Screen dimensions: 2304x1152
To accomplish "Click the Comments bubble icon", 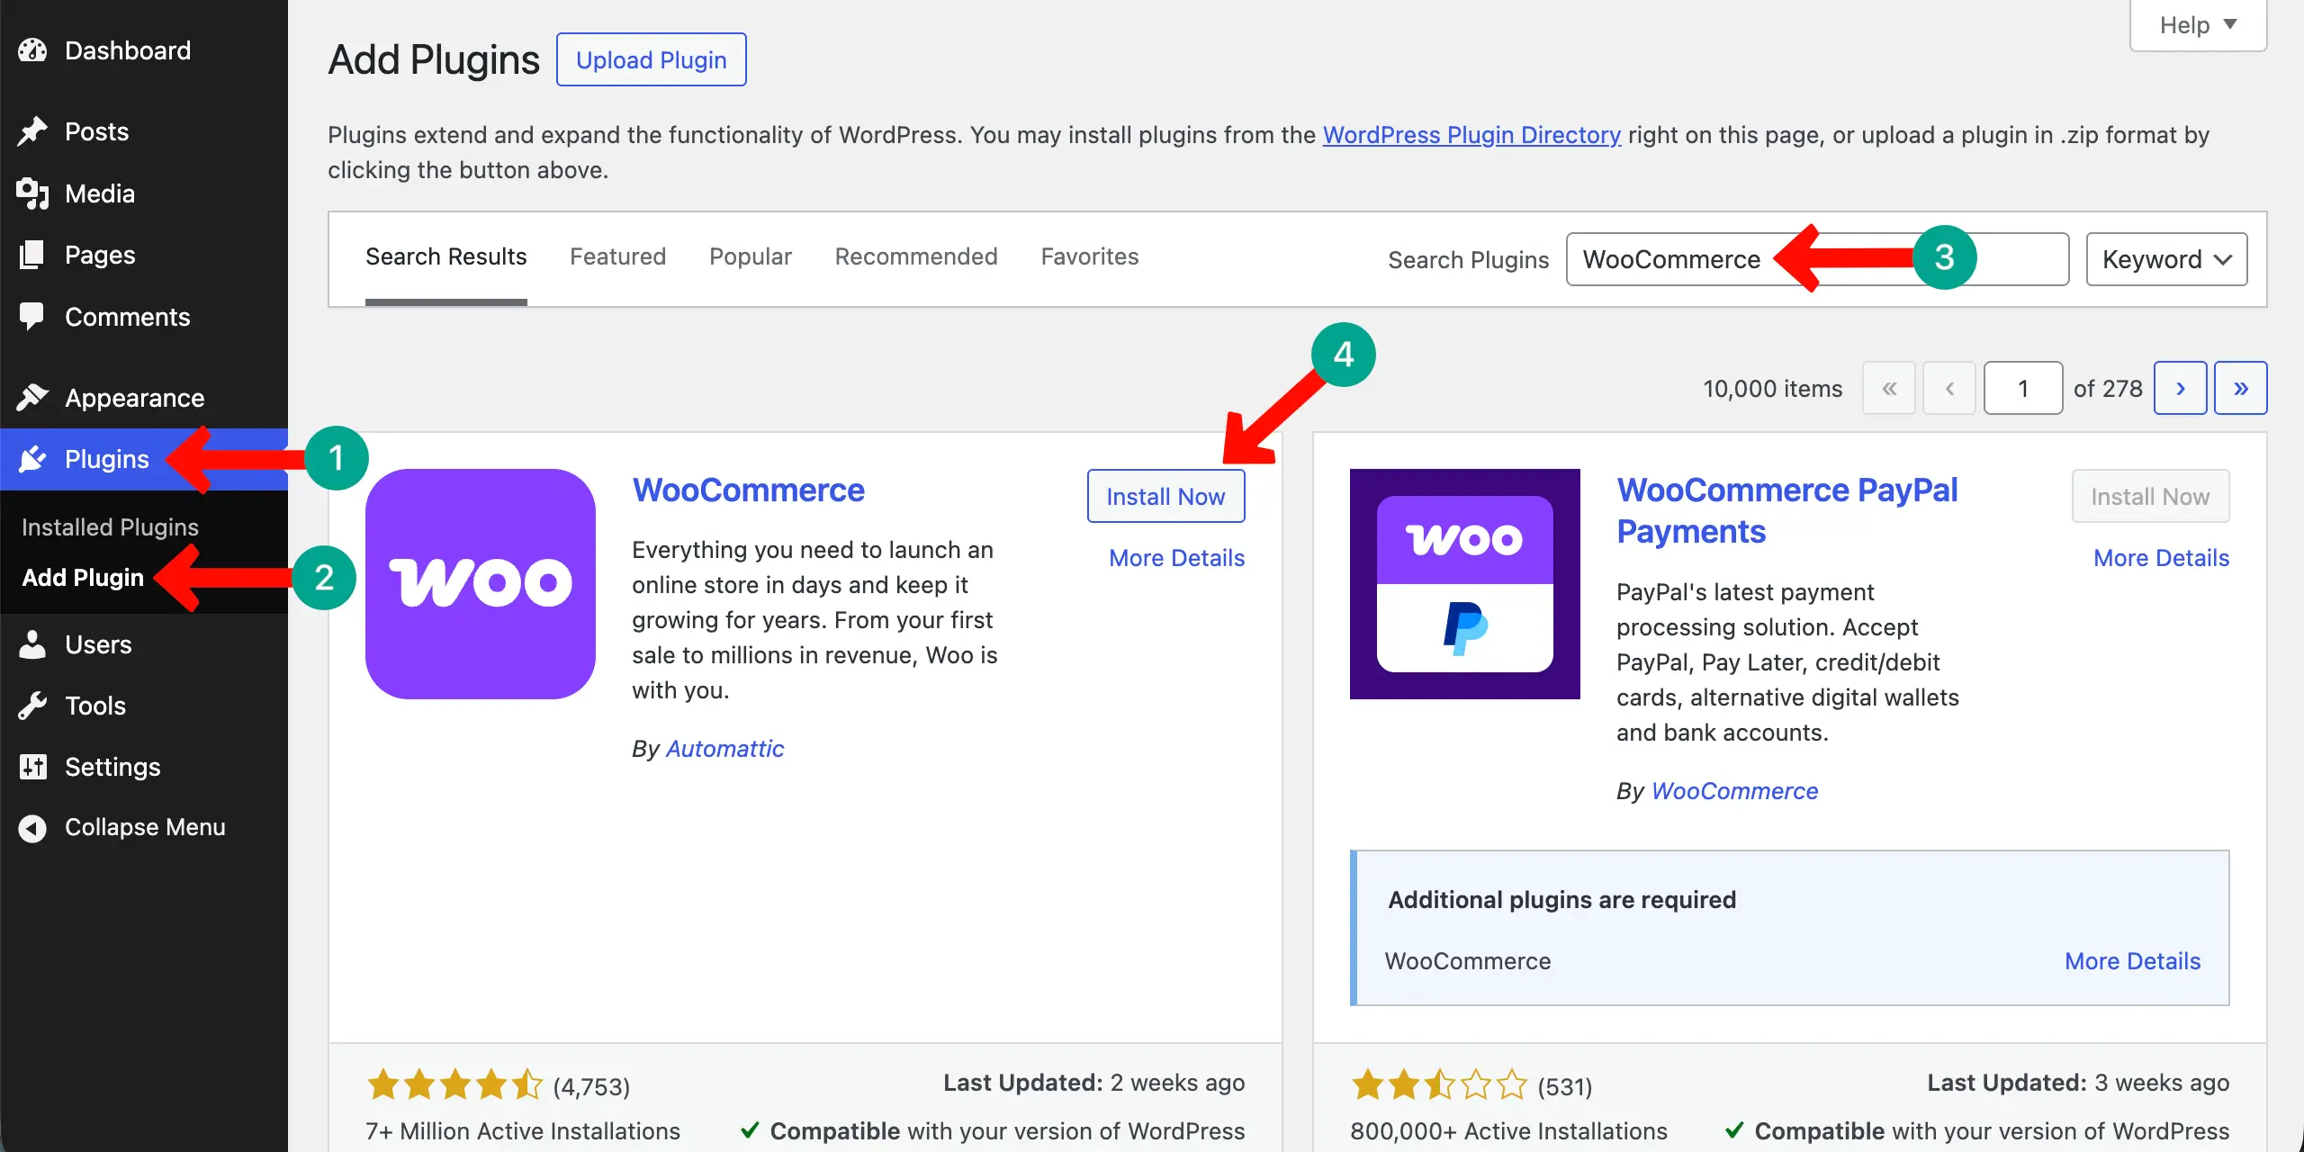I will click(x=32, y=316).
